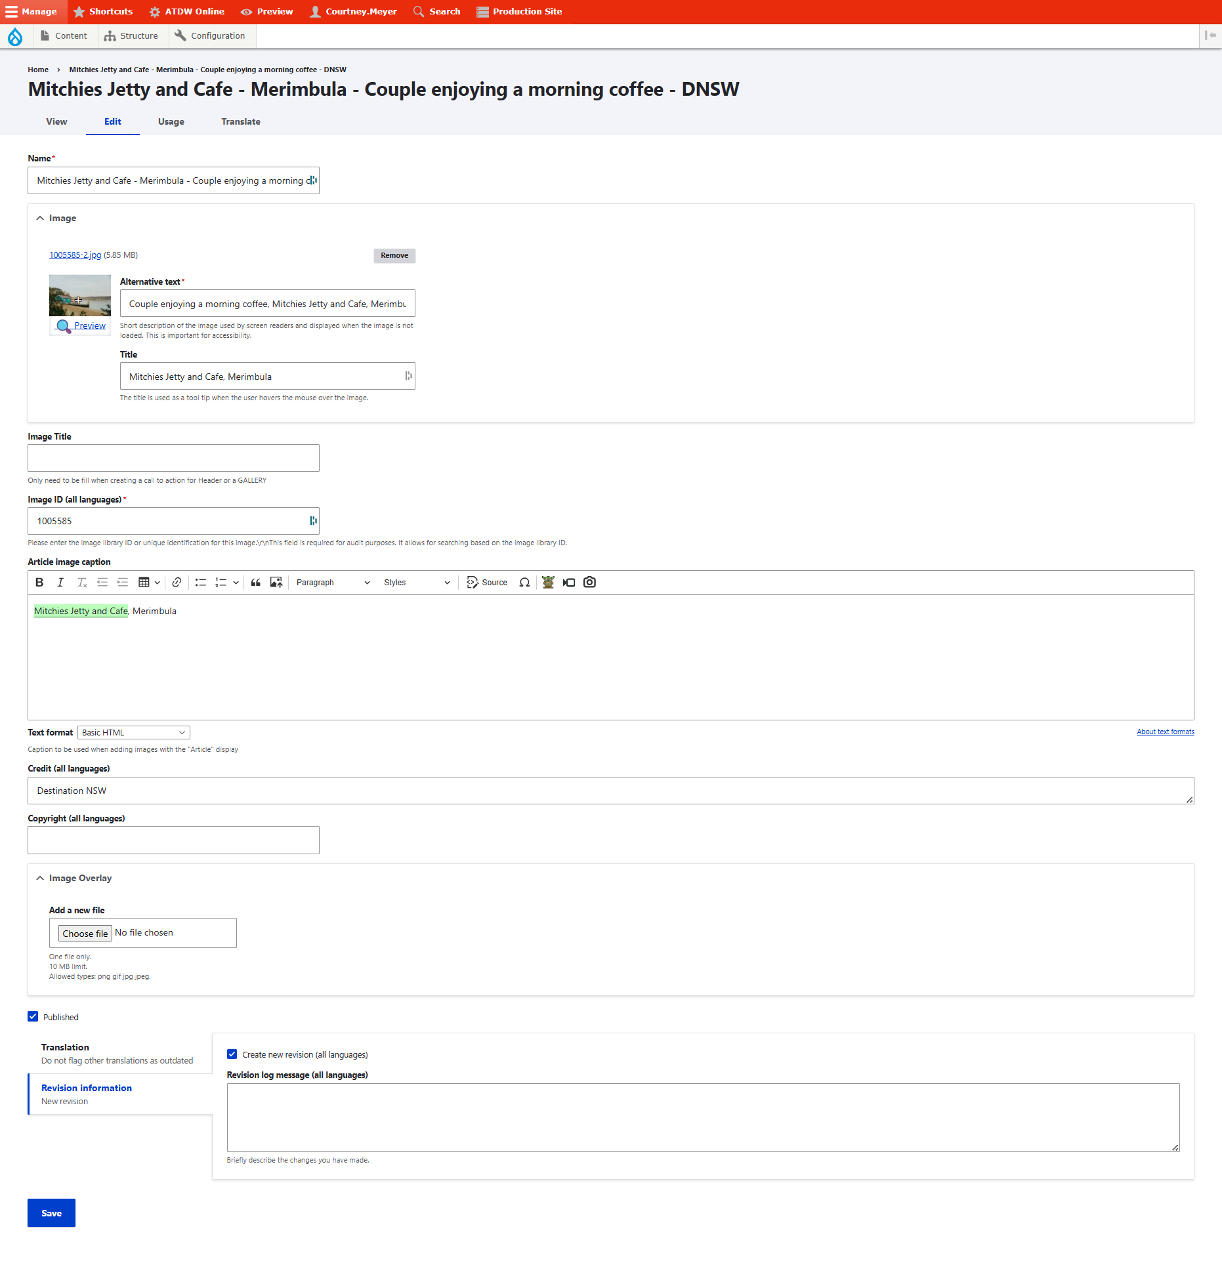Insert a link in the caption editor
The image size is (1222, 1282).
(176, 582)
